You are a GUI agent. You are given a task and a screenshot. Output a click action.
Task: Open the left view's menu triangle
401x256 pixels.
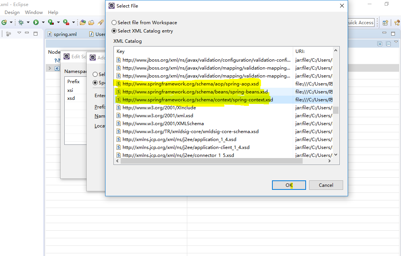19,33
